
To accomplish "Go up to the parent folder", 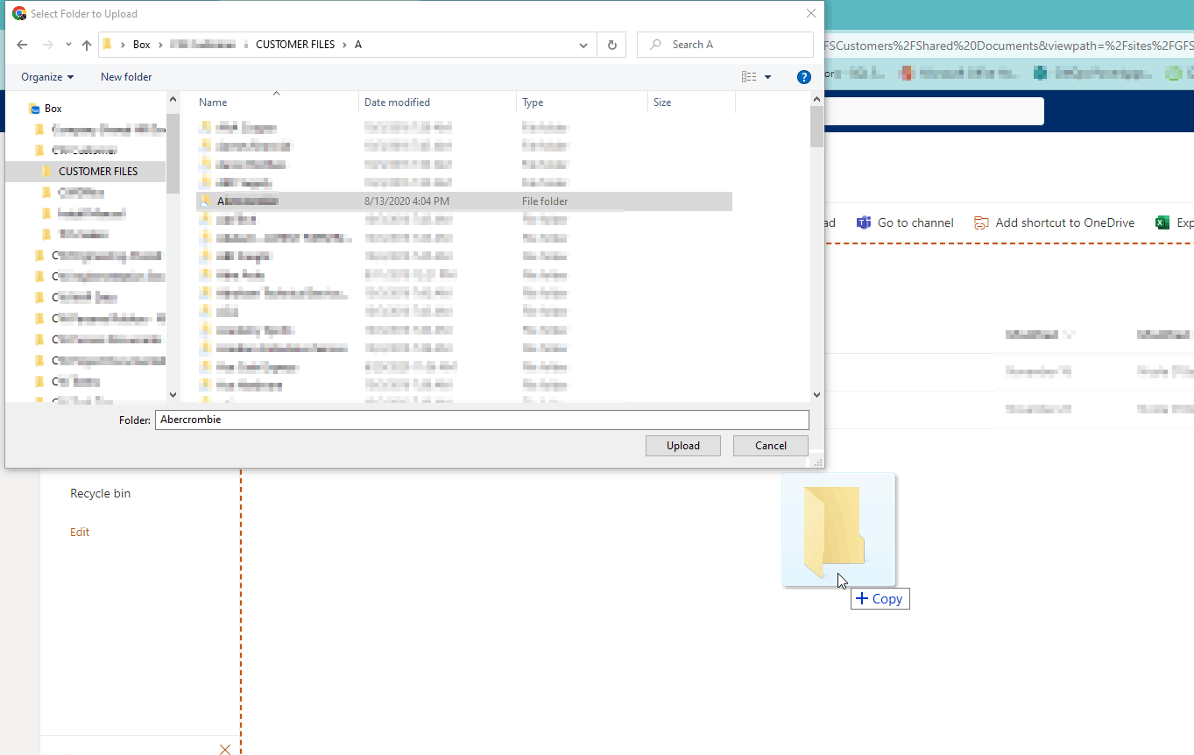I will [x=85, y=44].
